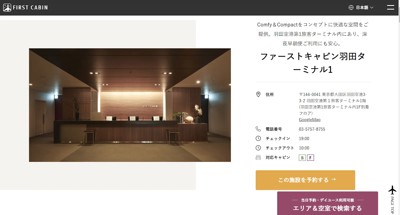Click the 住所 label
400x215 pixels.
click(x=269, y=94)
